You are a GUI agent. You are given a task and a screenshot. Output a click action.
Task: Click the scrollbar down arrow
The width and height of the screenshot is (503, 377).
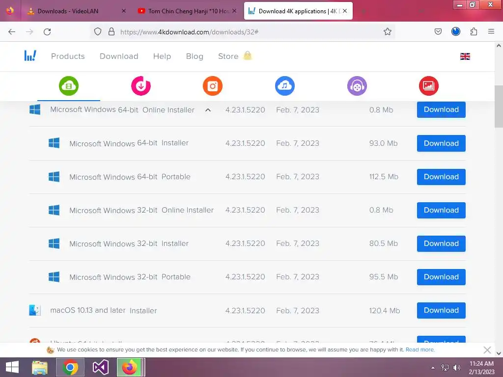coord(499,353)
